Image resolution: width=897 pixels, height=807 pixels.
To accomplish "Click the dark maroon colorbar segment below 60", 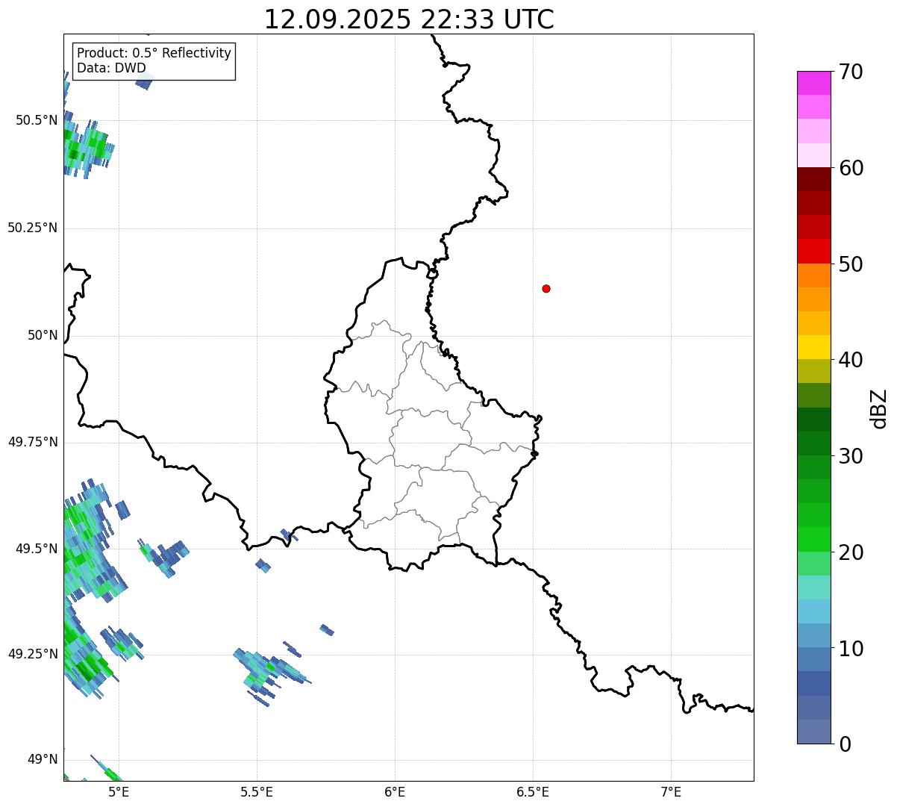I will 813,179.
